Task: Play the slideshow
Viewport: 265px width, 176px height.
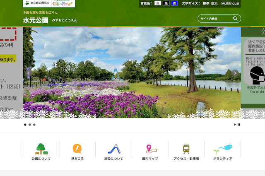Action: coord(235,125)
